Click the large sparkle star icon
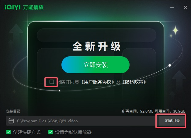191x138 pixels. coord(175,30)
